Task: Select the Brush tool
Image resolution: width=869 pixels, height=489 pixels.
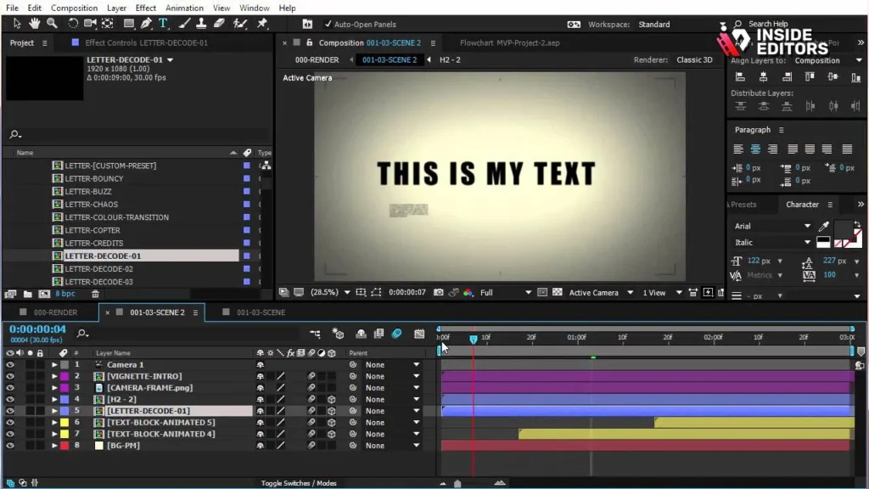Action: pos(184,23)
